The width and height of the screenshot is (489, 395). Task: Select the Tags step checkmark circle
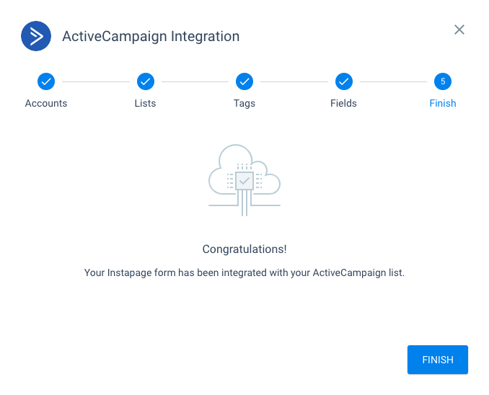point(244,81)
